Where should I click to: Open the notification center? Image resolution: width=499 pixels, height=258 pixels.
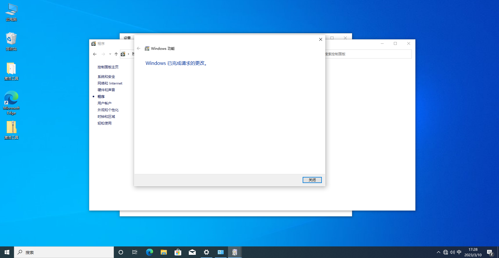490,252
